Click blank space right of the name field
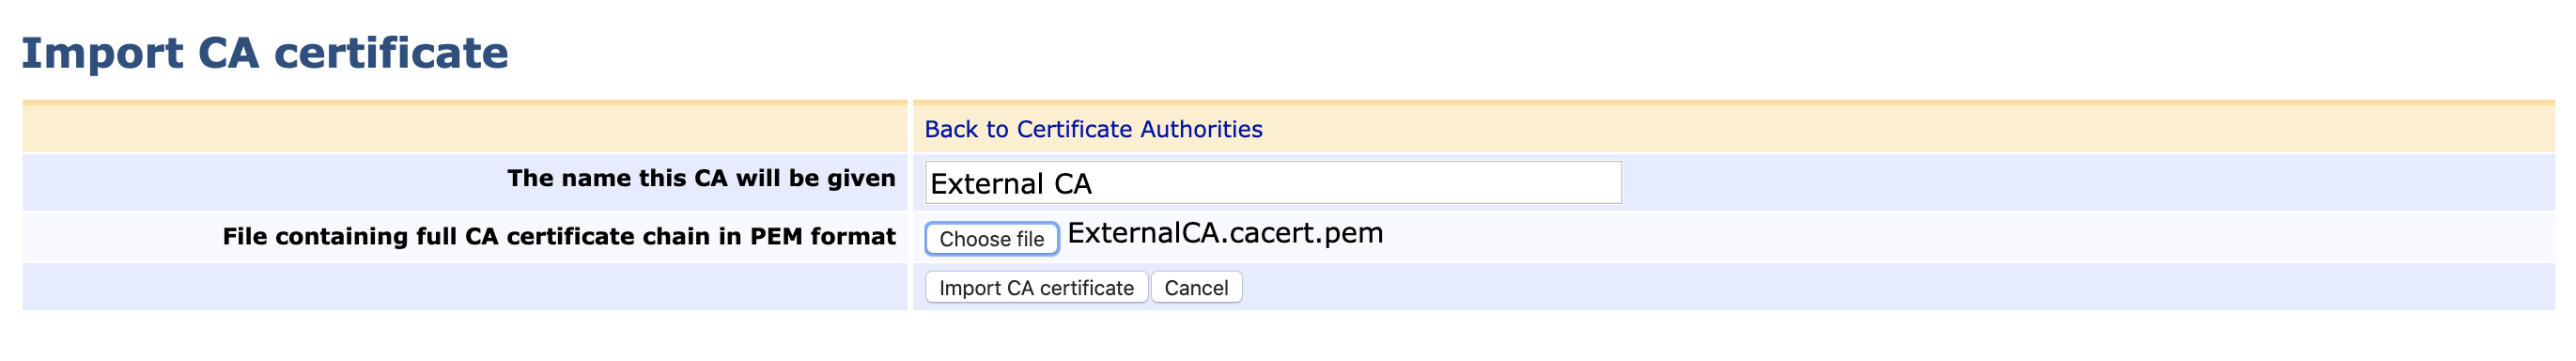Screen dimensions: 2576x361 tap(2090, 182)
